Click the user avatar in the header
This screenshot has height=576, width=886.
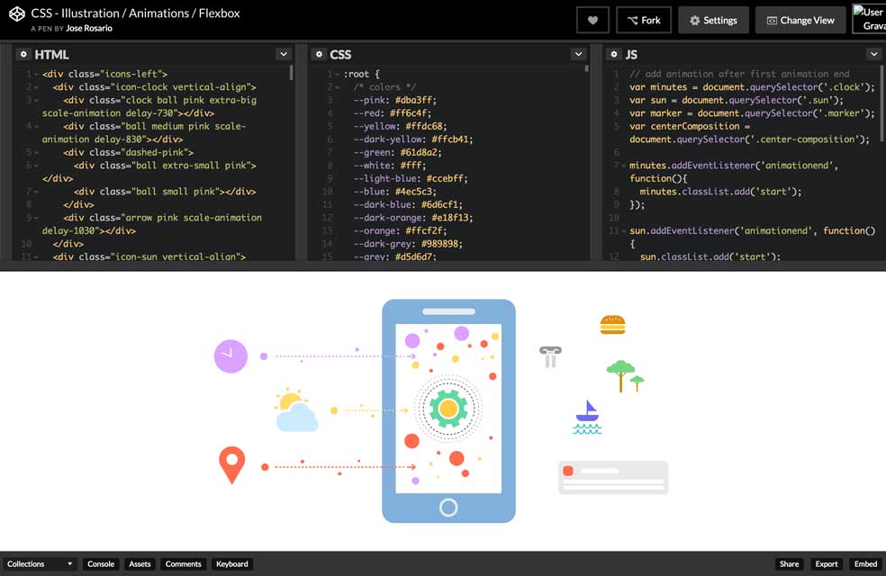pos(869,20)
